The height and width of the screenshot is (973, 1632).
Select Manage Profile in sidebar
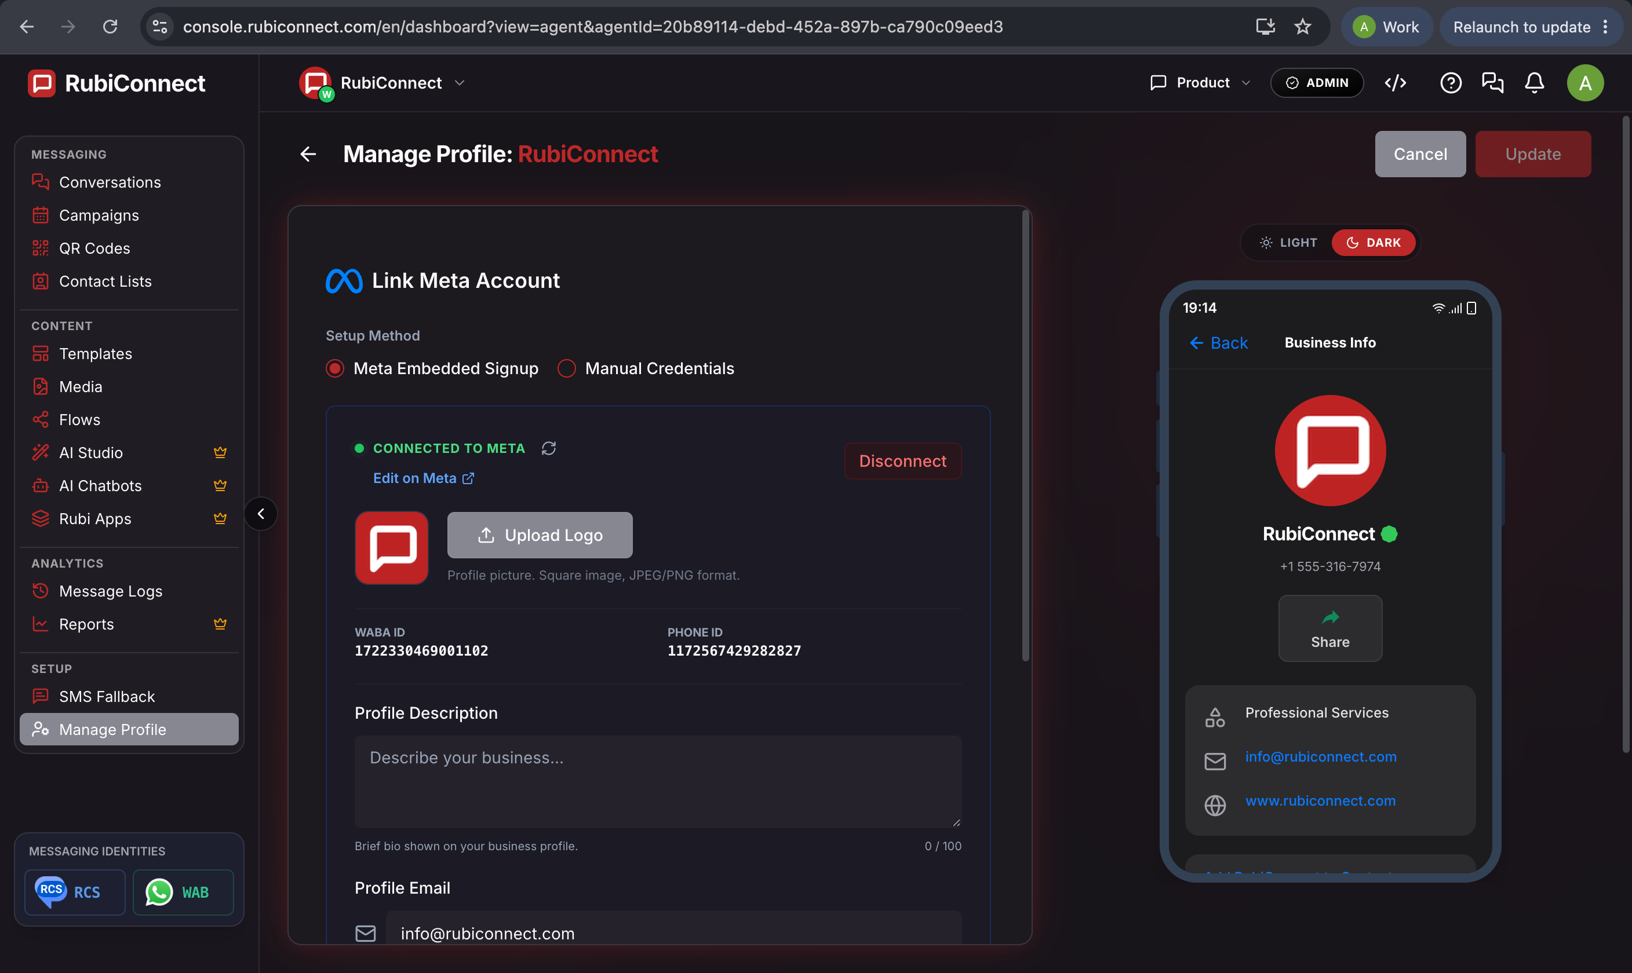[x=129, y=729]
